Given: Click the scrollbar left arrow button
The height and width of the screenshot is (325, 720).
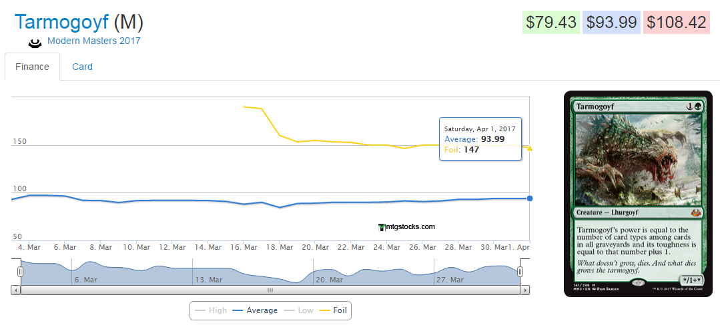Looking at the screenshot, I should tap(15, 290).
